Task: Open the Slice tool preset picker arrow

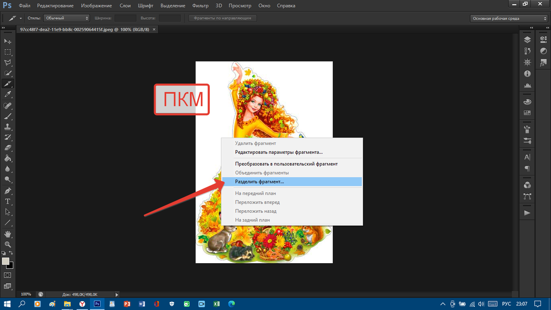Action: point(21,18)
